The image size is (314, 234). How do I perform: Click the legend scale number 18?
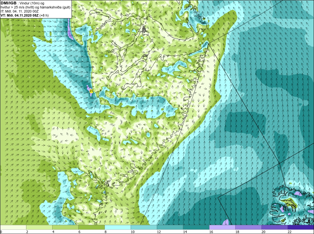click(237, 232)
